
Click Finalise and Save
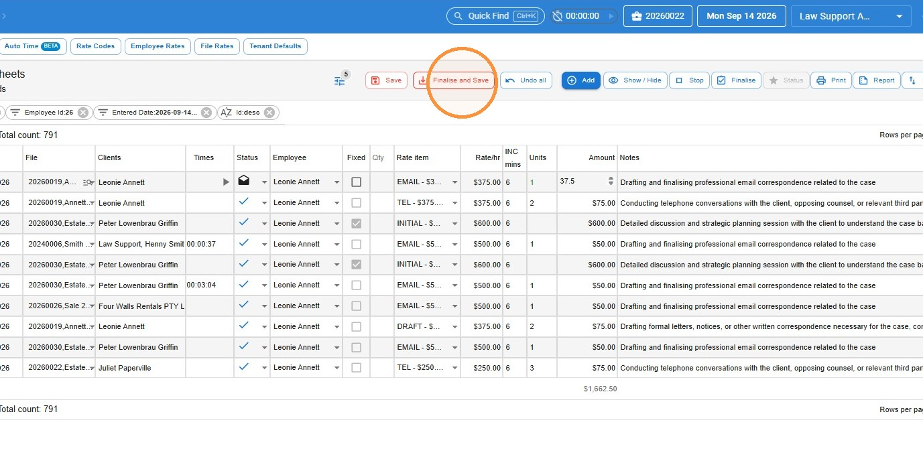click(x=454, y=80)
